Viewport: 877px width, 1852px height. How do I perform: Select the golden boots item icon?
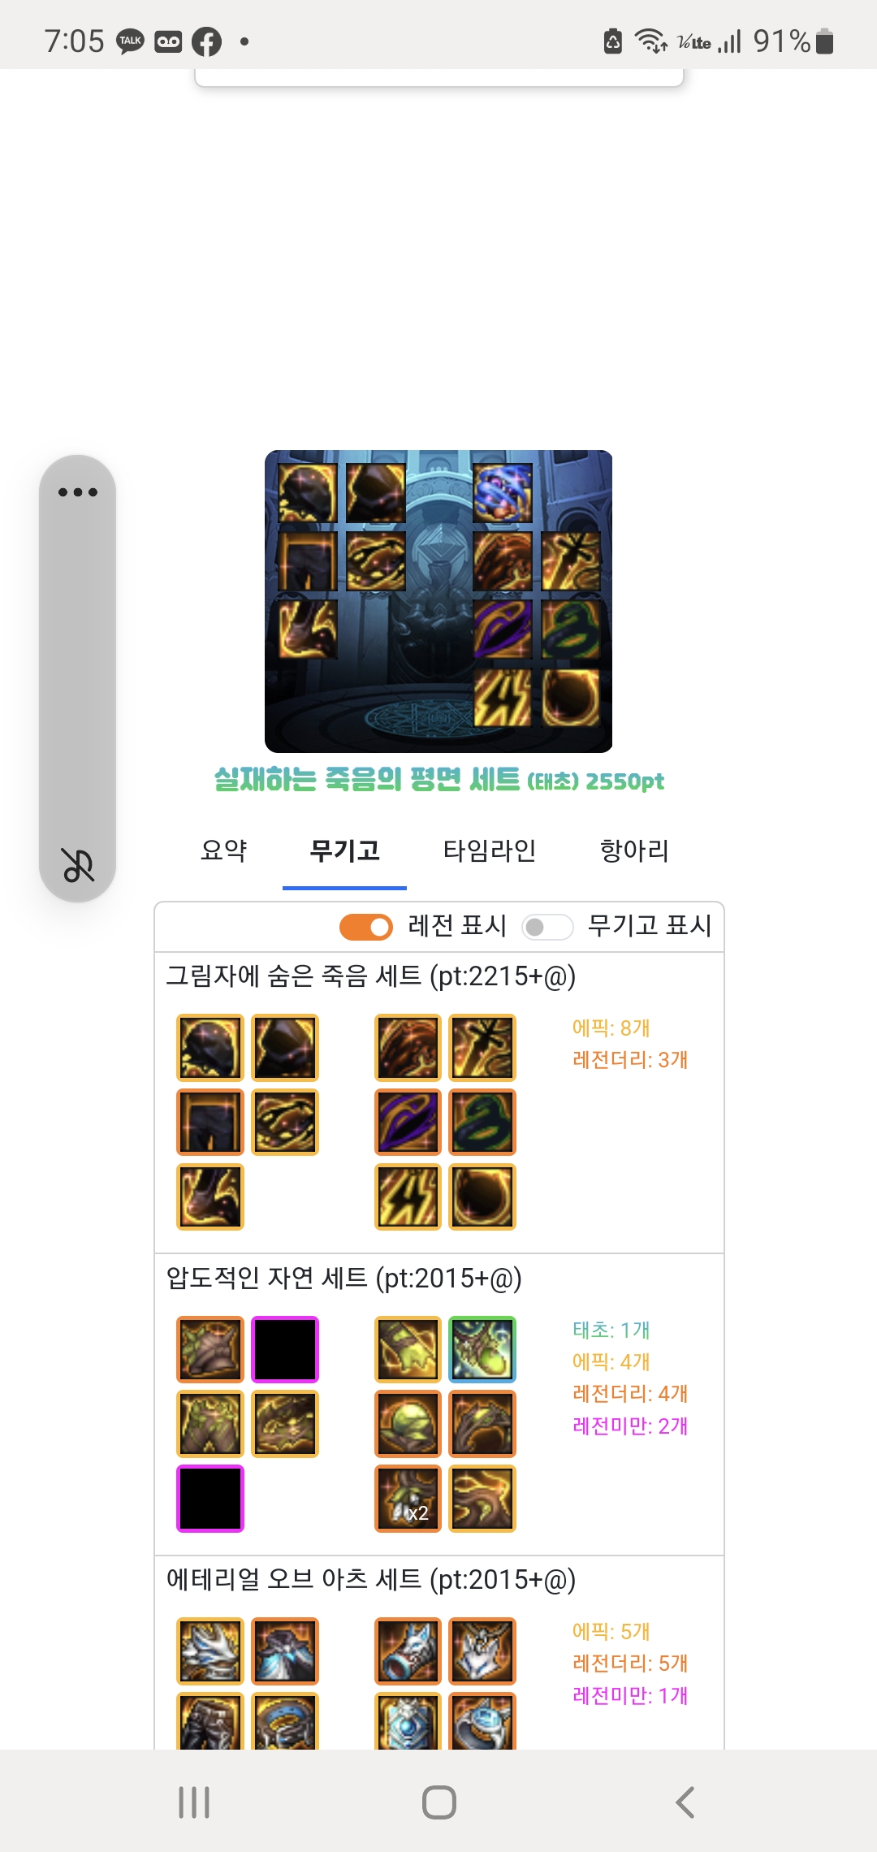[x=210, y=1197]
